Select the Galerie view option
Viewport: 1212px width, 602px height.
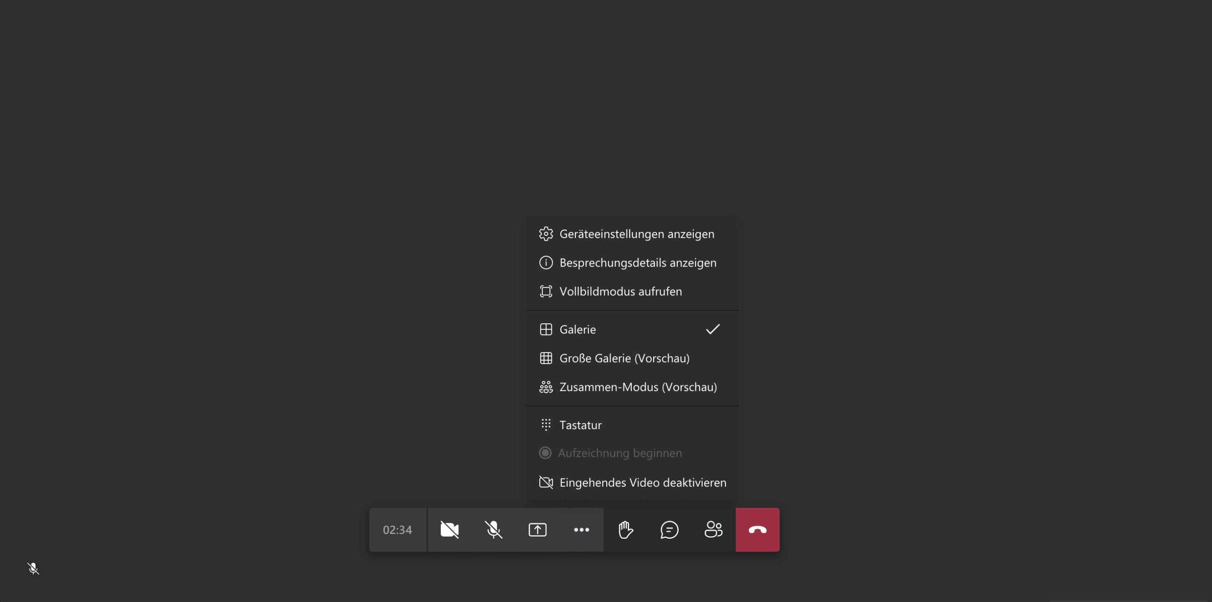[632, 329]
